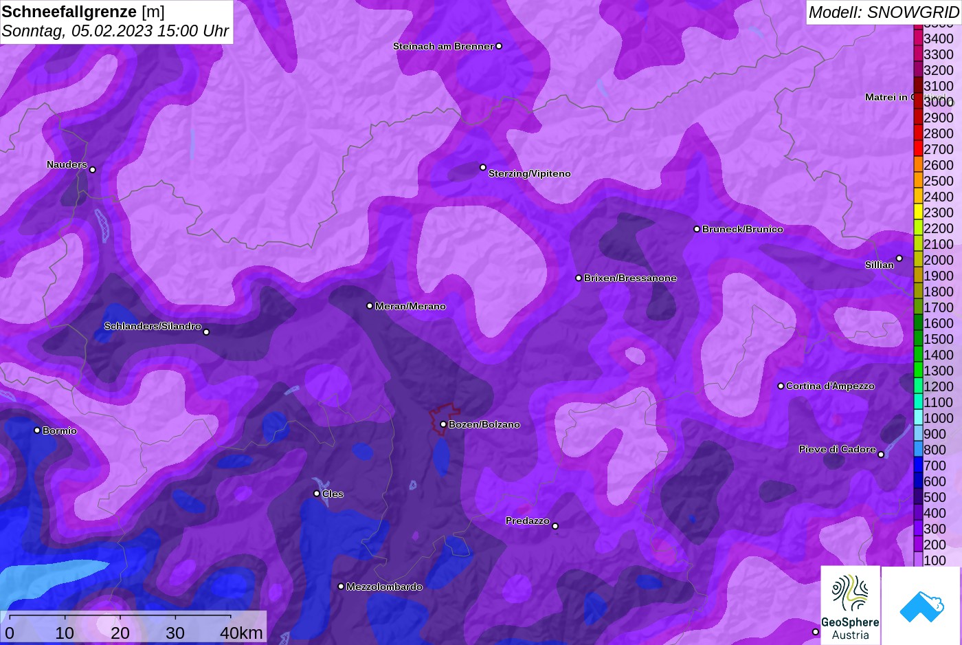The image size is (962, 645).
Task: Click the Sterzing/Vipiteno label text
Action: tap(530, 173)
